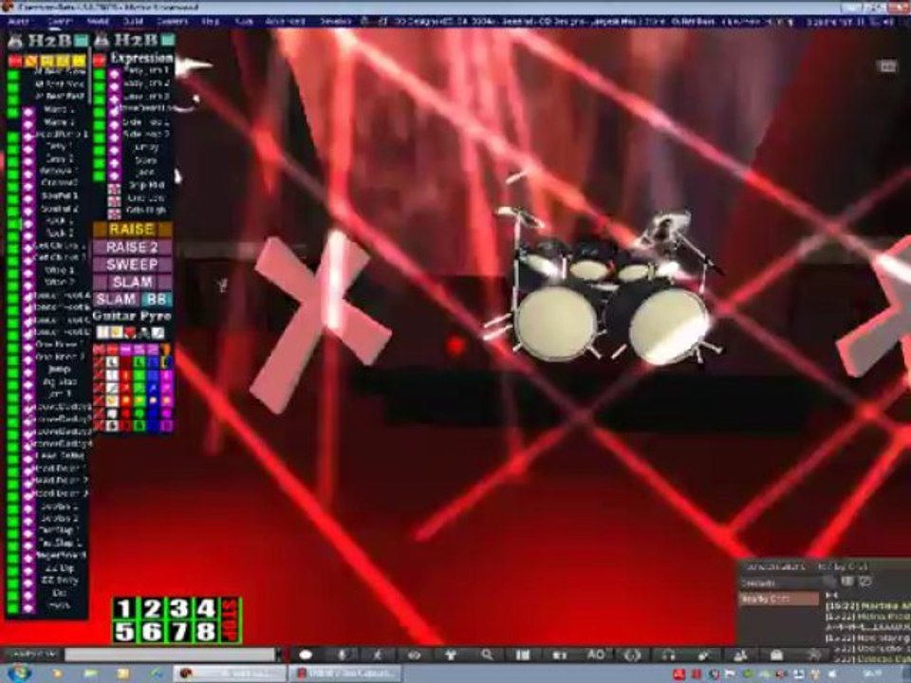Image resolution: width=911 pixels, height=683 pixels.
Task: Click number 7 on the number pad
Action: pos(179,632)
